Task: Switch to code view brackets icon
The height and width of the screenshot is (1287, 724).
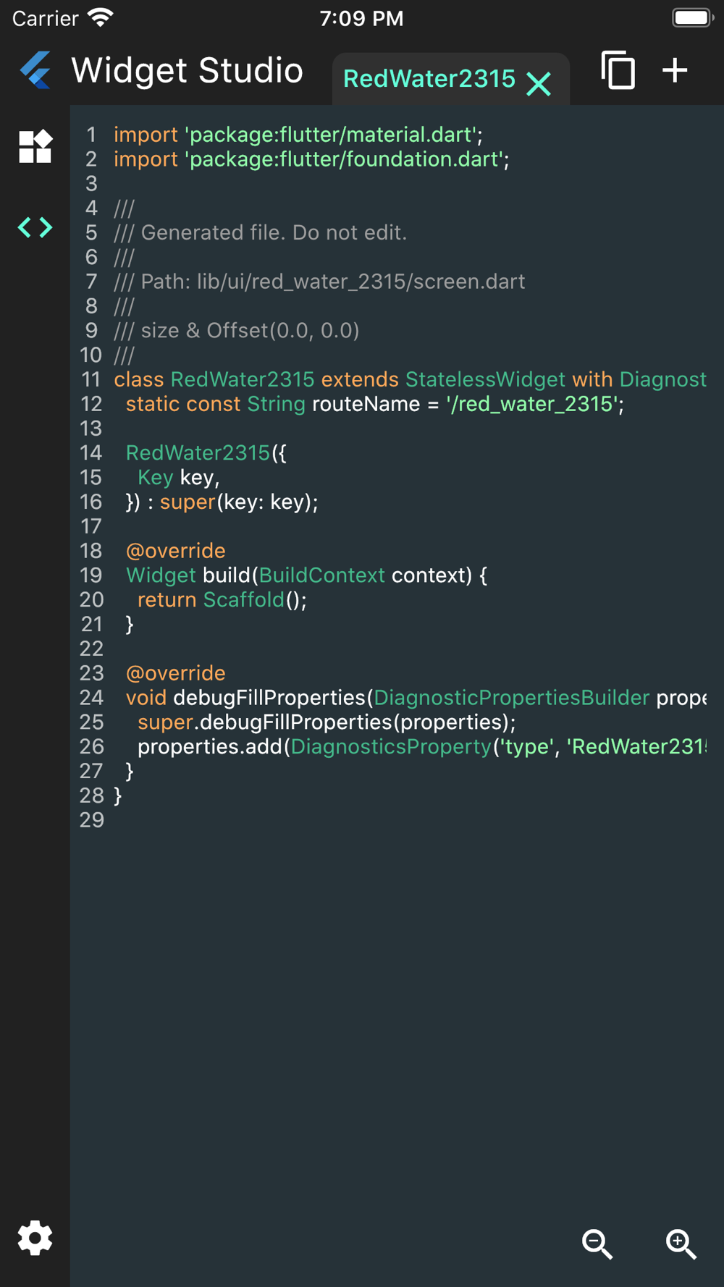Action: coord(35,227)
